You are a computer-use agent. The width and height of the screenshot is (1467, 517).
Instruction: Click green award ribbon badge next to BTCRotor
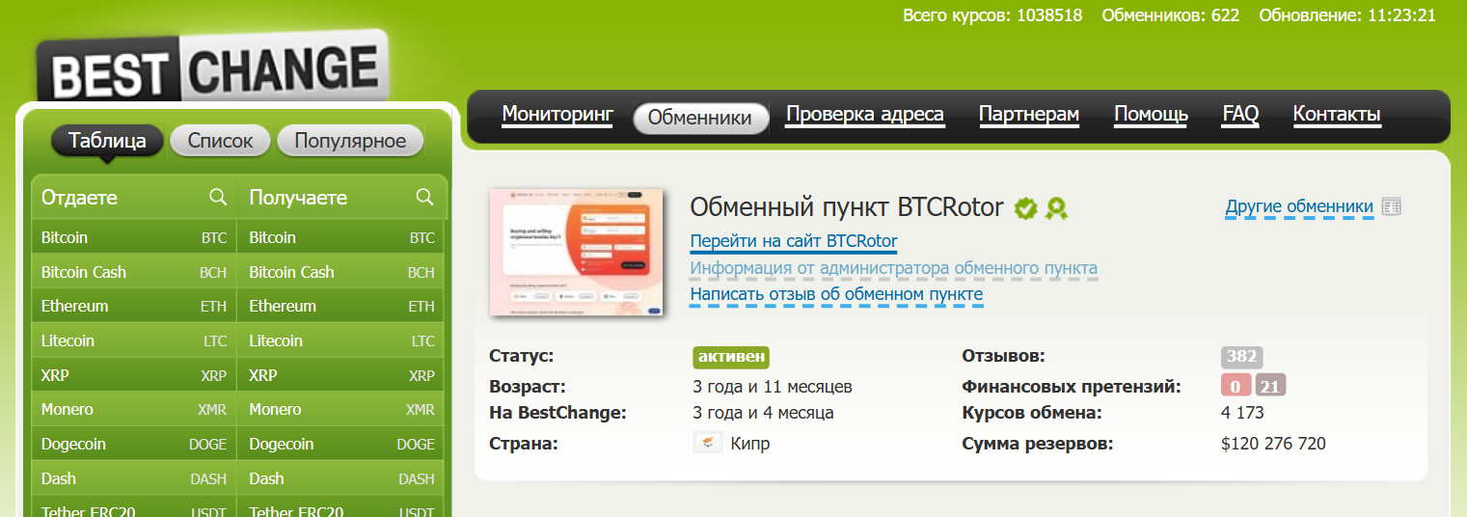(x=1057, y=207)
